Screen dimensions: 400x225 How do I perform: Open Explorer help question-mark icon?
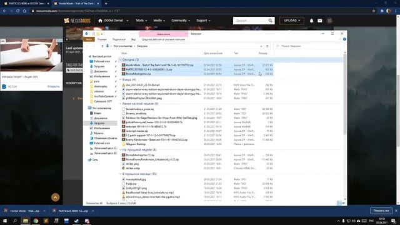[344, 39]
